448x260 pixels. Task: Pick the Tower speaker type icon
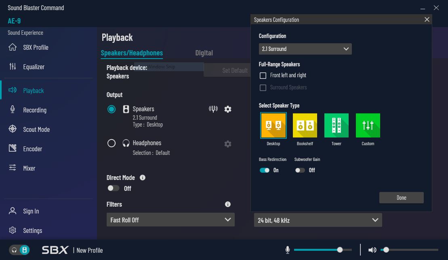tap(336, 125)
